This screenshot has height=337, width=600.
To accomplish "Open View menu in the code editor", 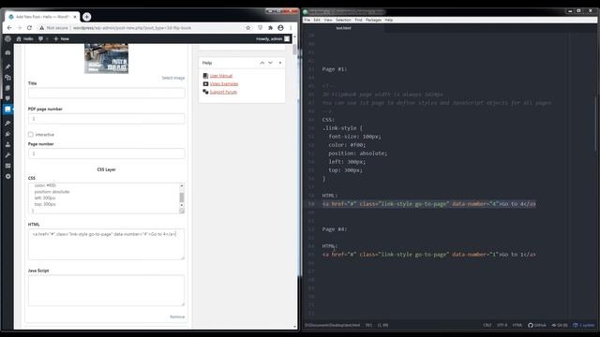I will click(328, 20).
